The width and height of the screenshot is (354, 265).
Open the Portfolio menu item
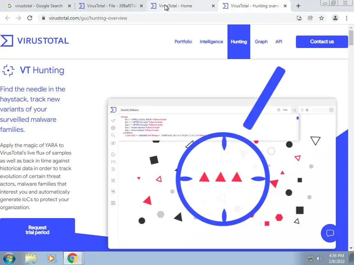pyautogui.click(x=183, y=42)
